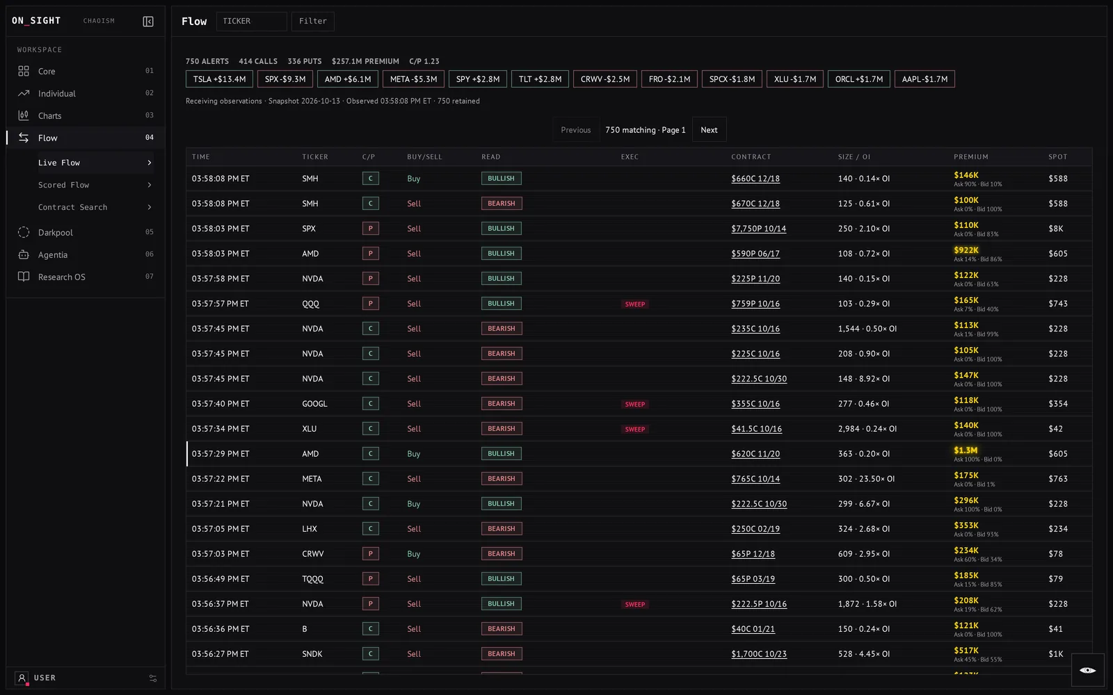Focus the TICKER input field

pyautogui.click(x=252, y=22)
